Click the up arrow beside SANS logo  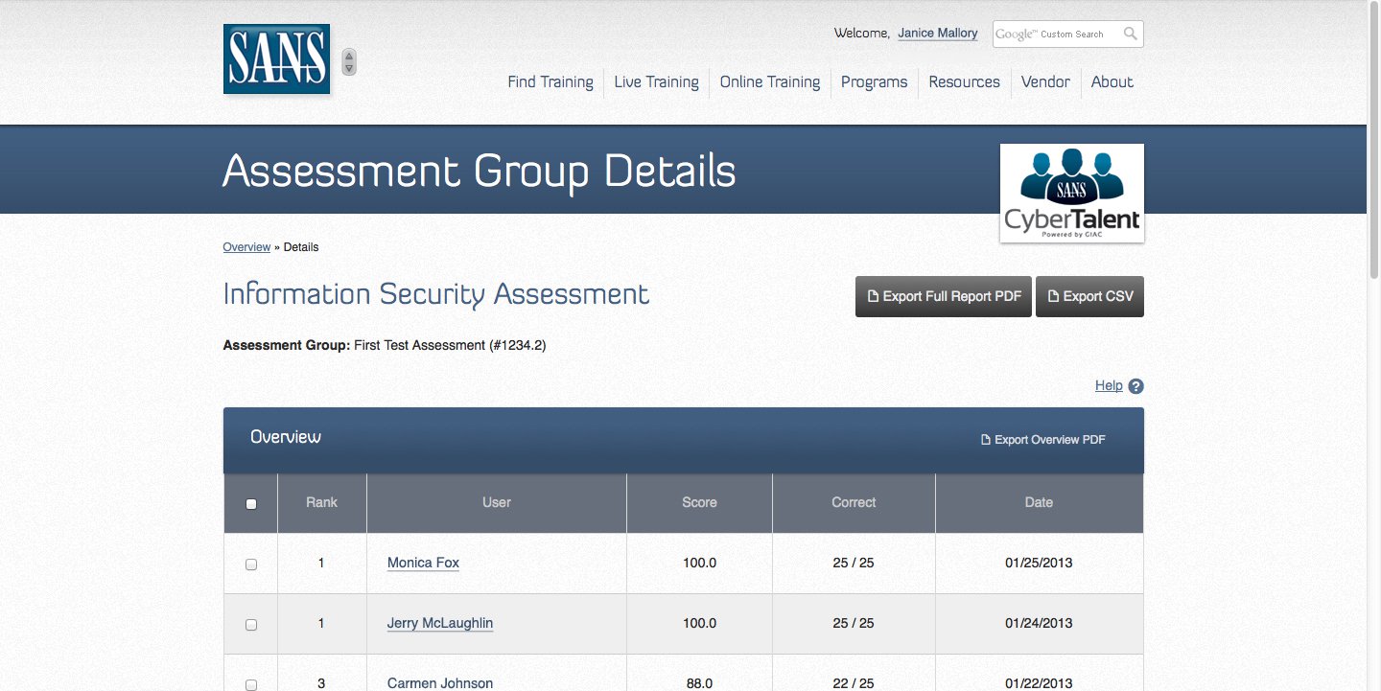349,56
